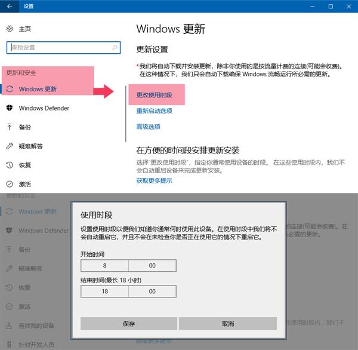Click the recovery clock icon in top sidebar
The image size is (358, 350).
10,165
